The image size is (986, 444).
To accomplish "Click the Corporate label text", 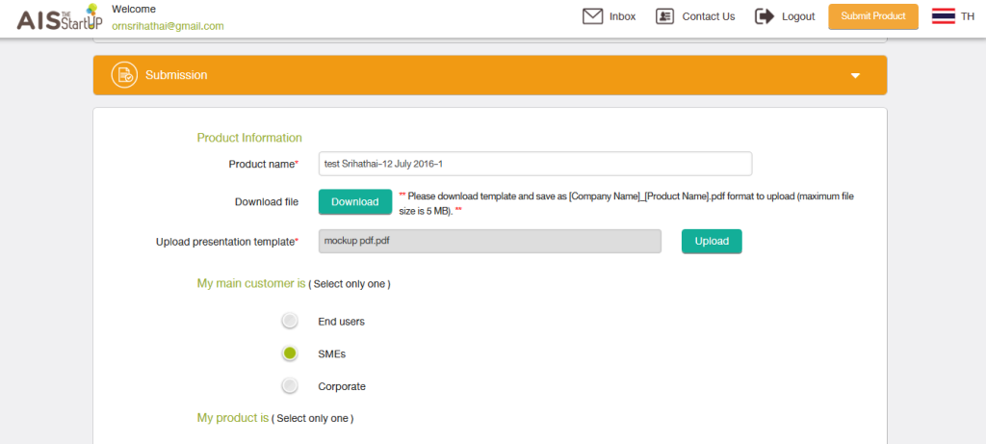I will pyautogui.click(x=342, y=387).
